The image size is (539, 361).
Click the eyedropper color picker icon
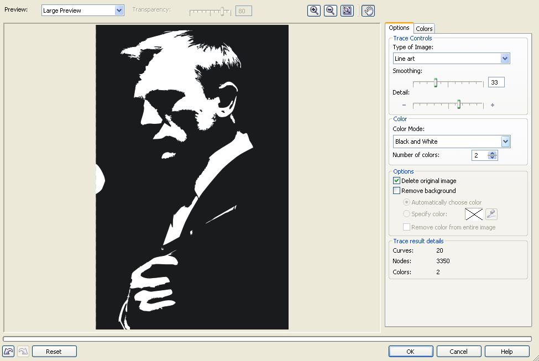491,214
